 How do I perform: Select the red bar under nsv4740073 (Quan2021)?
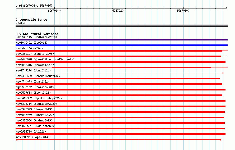pyautogui.click(x=119, y=84)
